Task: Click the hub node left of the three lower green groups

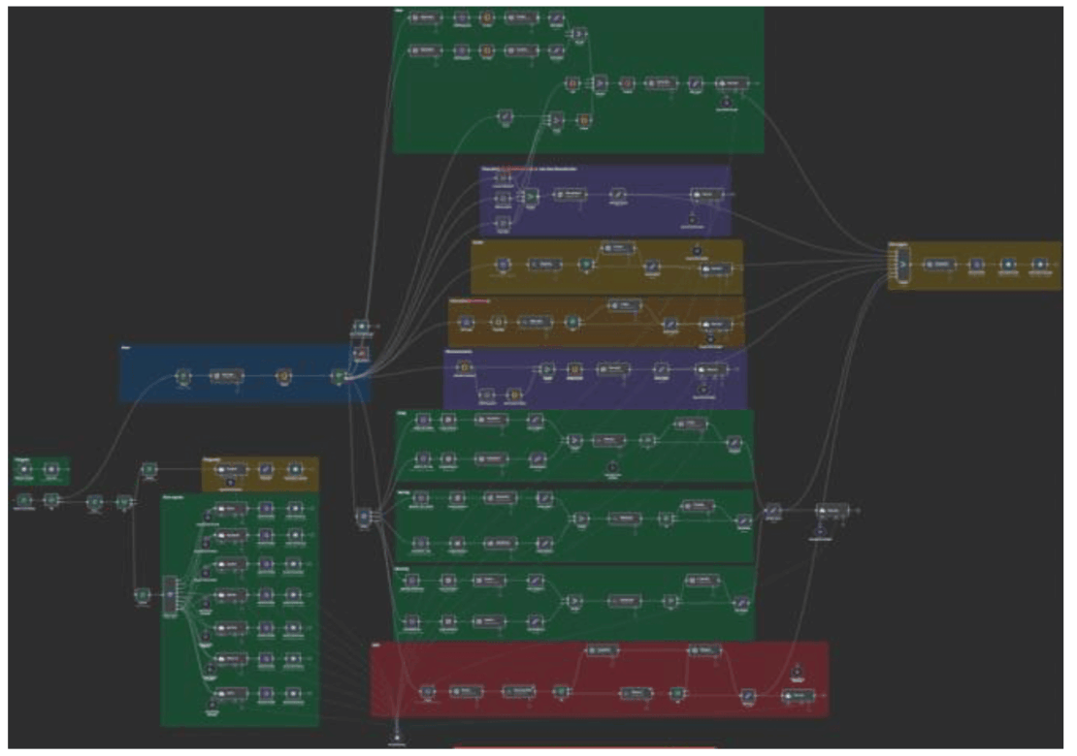Action: (364, 516)
